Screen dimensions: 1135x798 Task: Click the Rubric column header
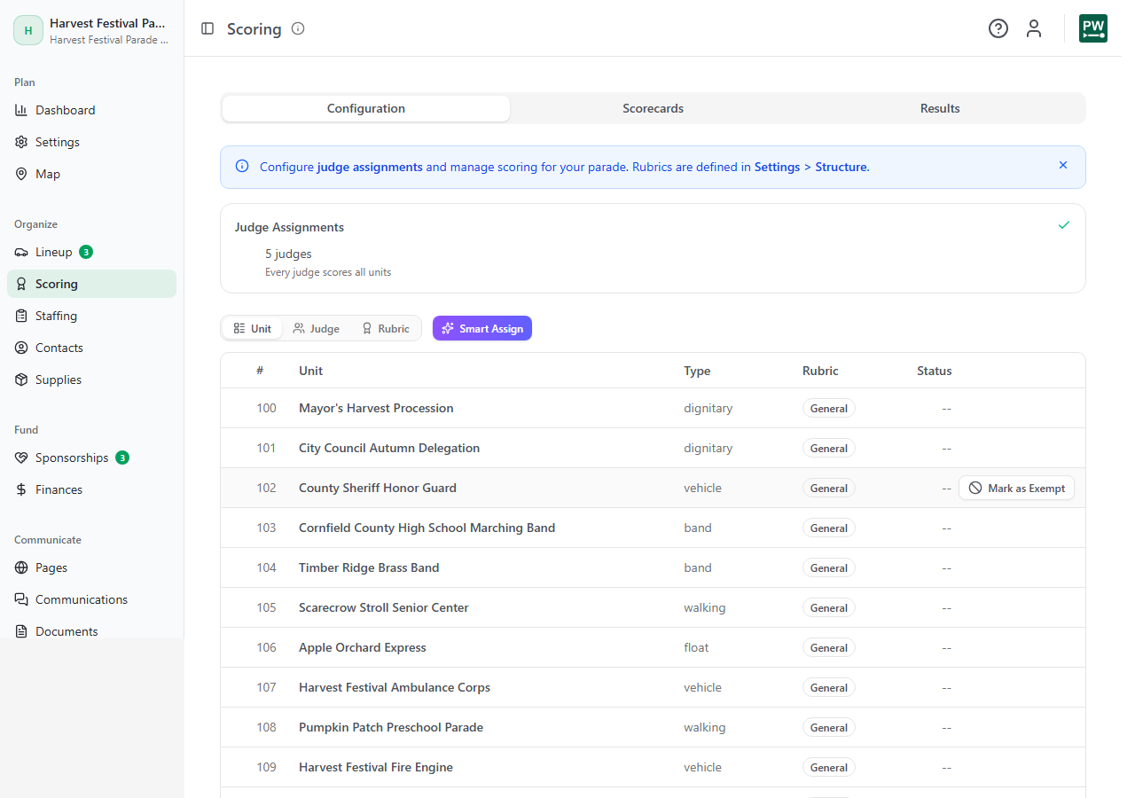pyautogui.click(x=820, y=371)
